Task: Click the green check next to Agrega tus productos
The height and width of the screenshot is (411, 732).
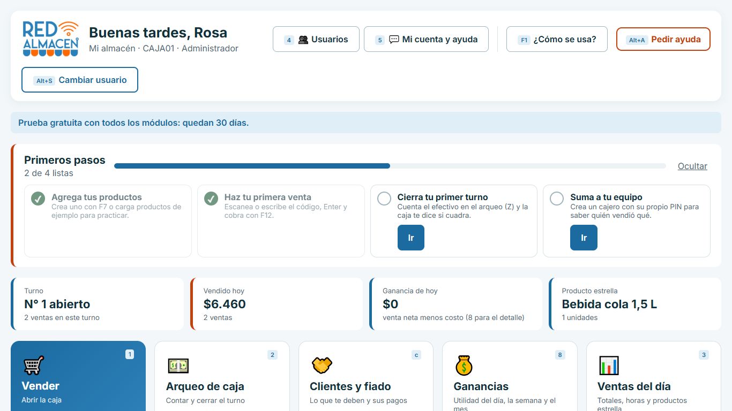Action: coord(38,199)
